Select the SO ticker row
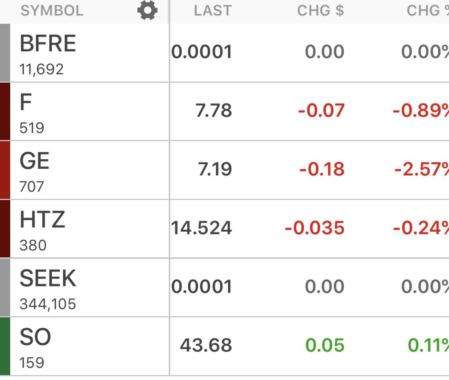Image resolution: width=449 pixels, height=380 pixels. point(35,337)
